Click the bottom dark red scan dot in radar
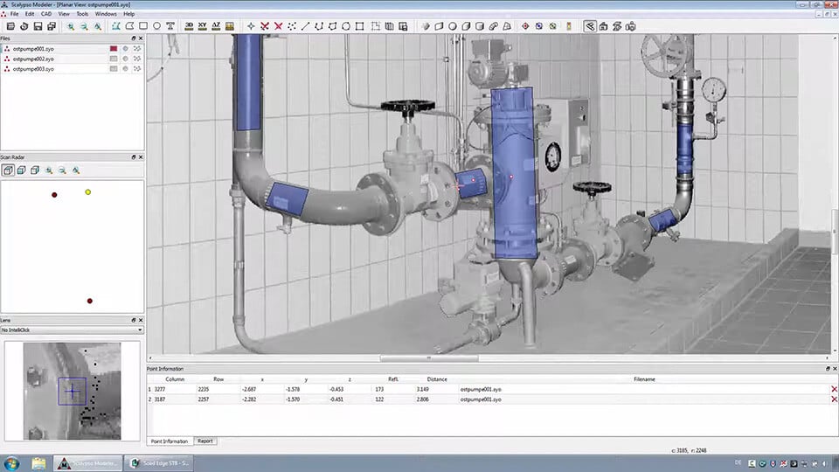Viewport: 839px width, 472px height. pos(90,301)
